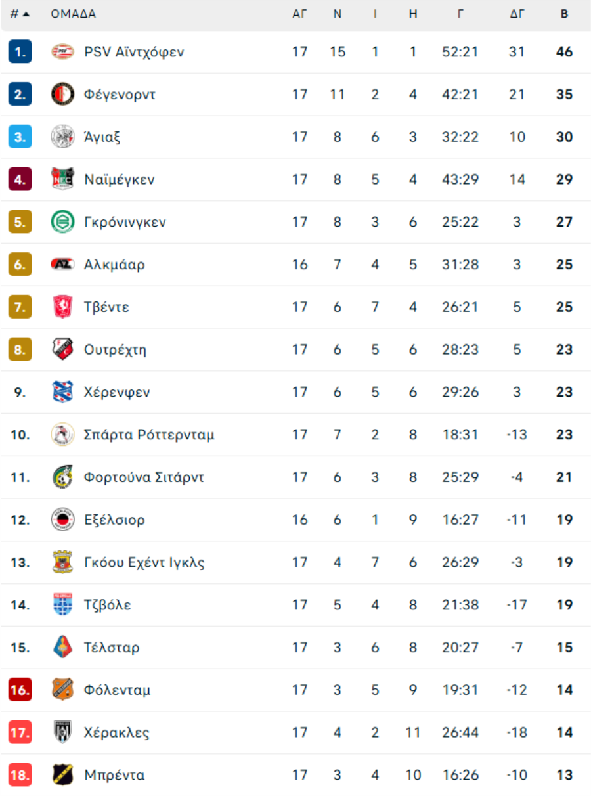This screenshot has width=591, height=796.
Task: Click the Αλκμάαρ AZ logo
Action: click(62, 265)
